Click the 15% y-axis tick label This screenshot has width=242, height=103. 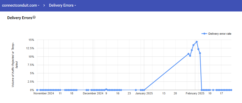31,40
